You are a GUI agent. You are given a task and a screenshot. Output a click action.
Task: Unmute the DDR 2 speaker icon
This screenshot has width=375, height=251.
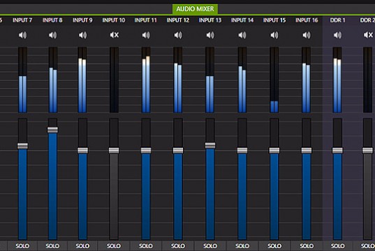pyautogui.click(x=368, y=36)
